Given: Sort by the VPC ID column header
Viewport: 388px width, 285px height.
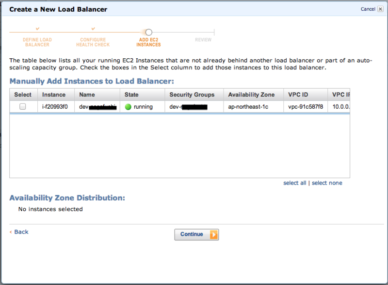Looking at the screenshot, I should tap(306, 95).
